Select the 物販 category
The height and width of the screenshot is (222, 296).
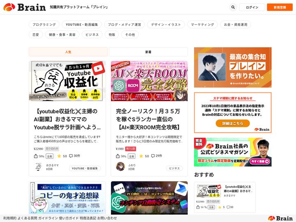point(112,35)
